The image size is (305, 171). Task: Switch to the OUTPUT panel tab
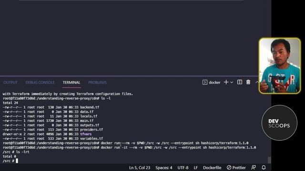tap(10, 82)
